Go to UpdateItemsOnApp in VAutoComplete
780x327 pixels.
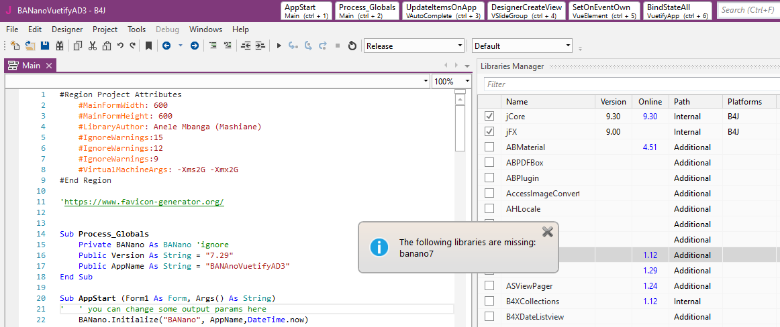(x=443, y=11)
